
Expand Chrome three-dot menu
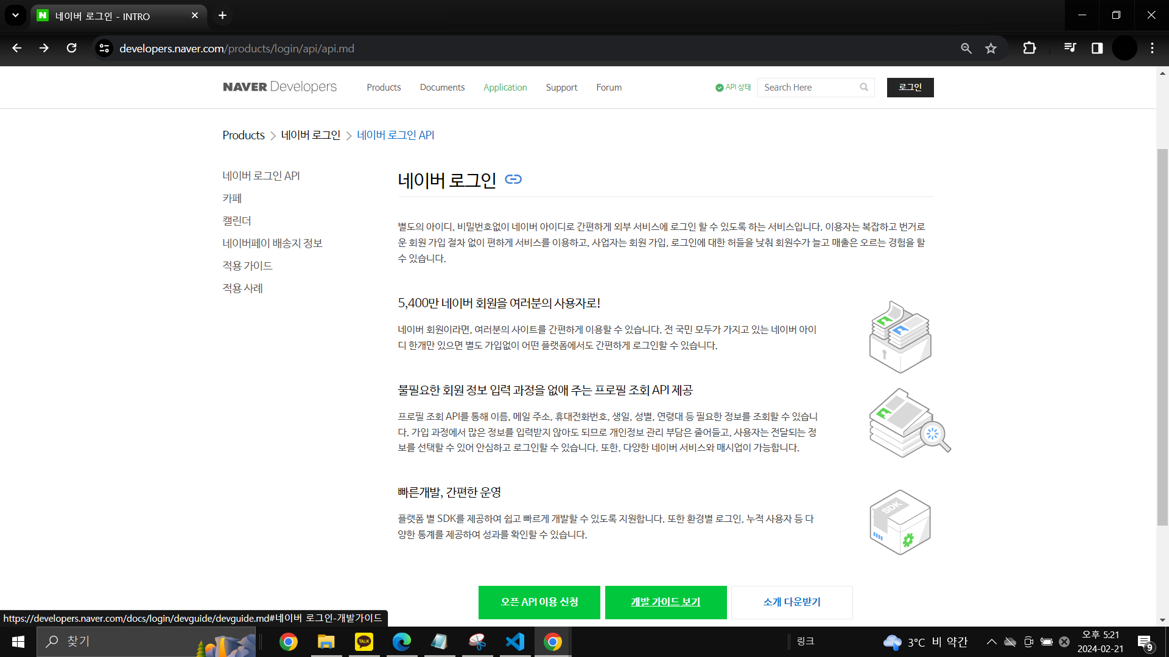coord(1152,49)
